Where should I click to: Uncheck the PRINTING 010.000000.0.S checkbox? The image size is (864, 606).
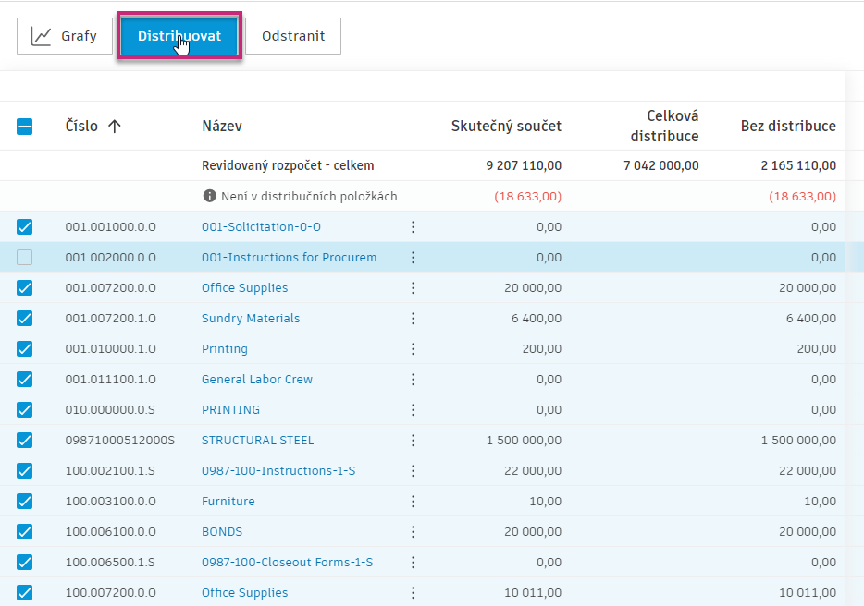click(x=24, y=409)
